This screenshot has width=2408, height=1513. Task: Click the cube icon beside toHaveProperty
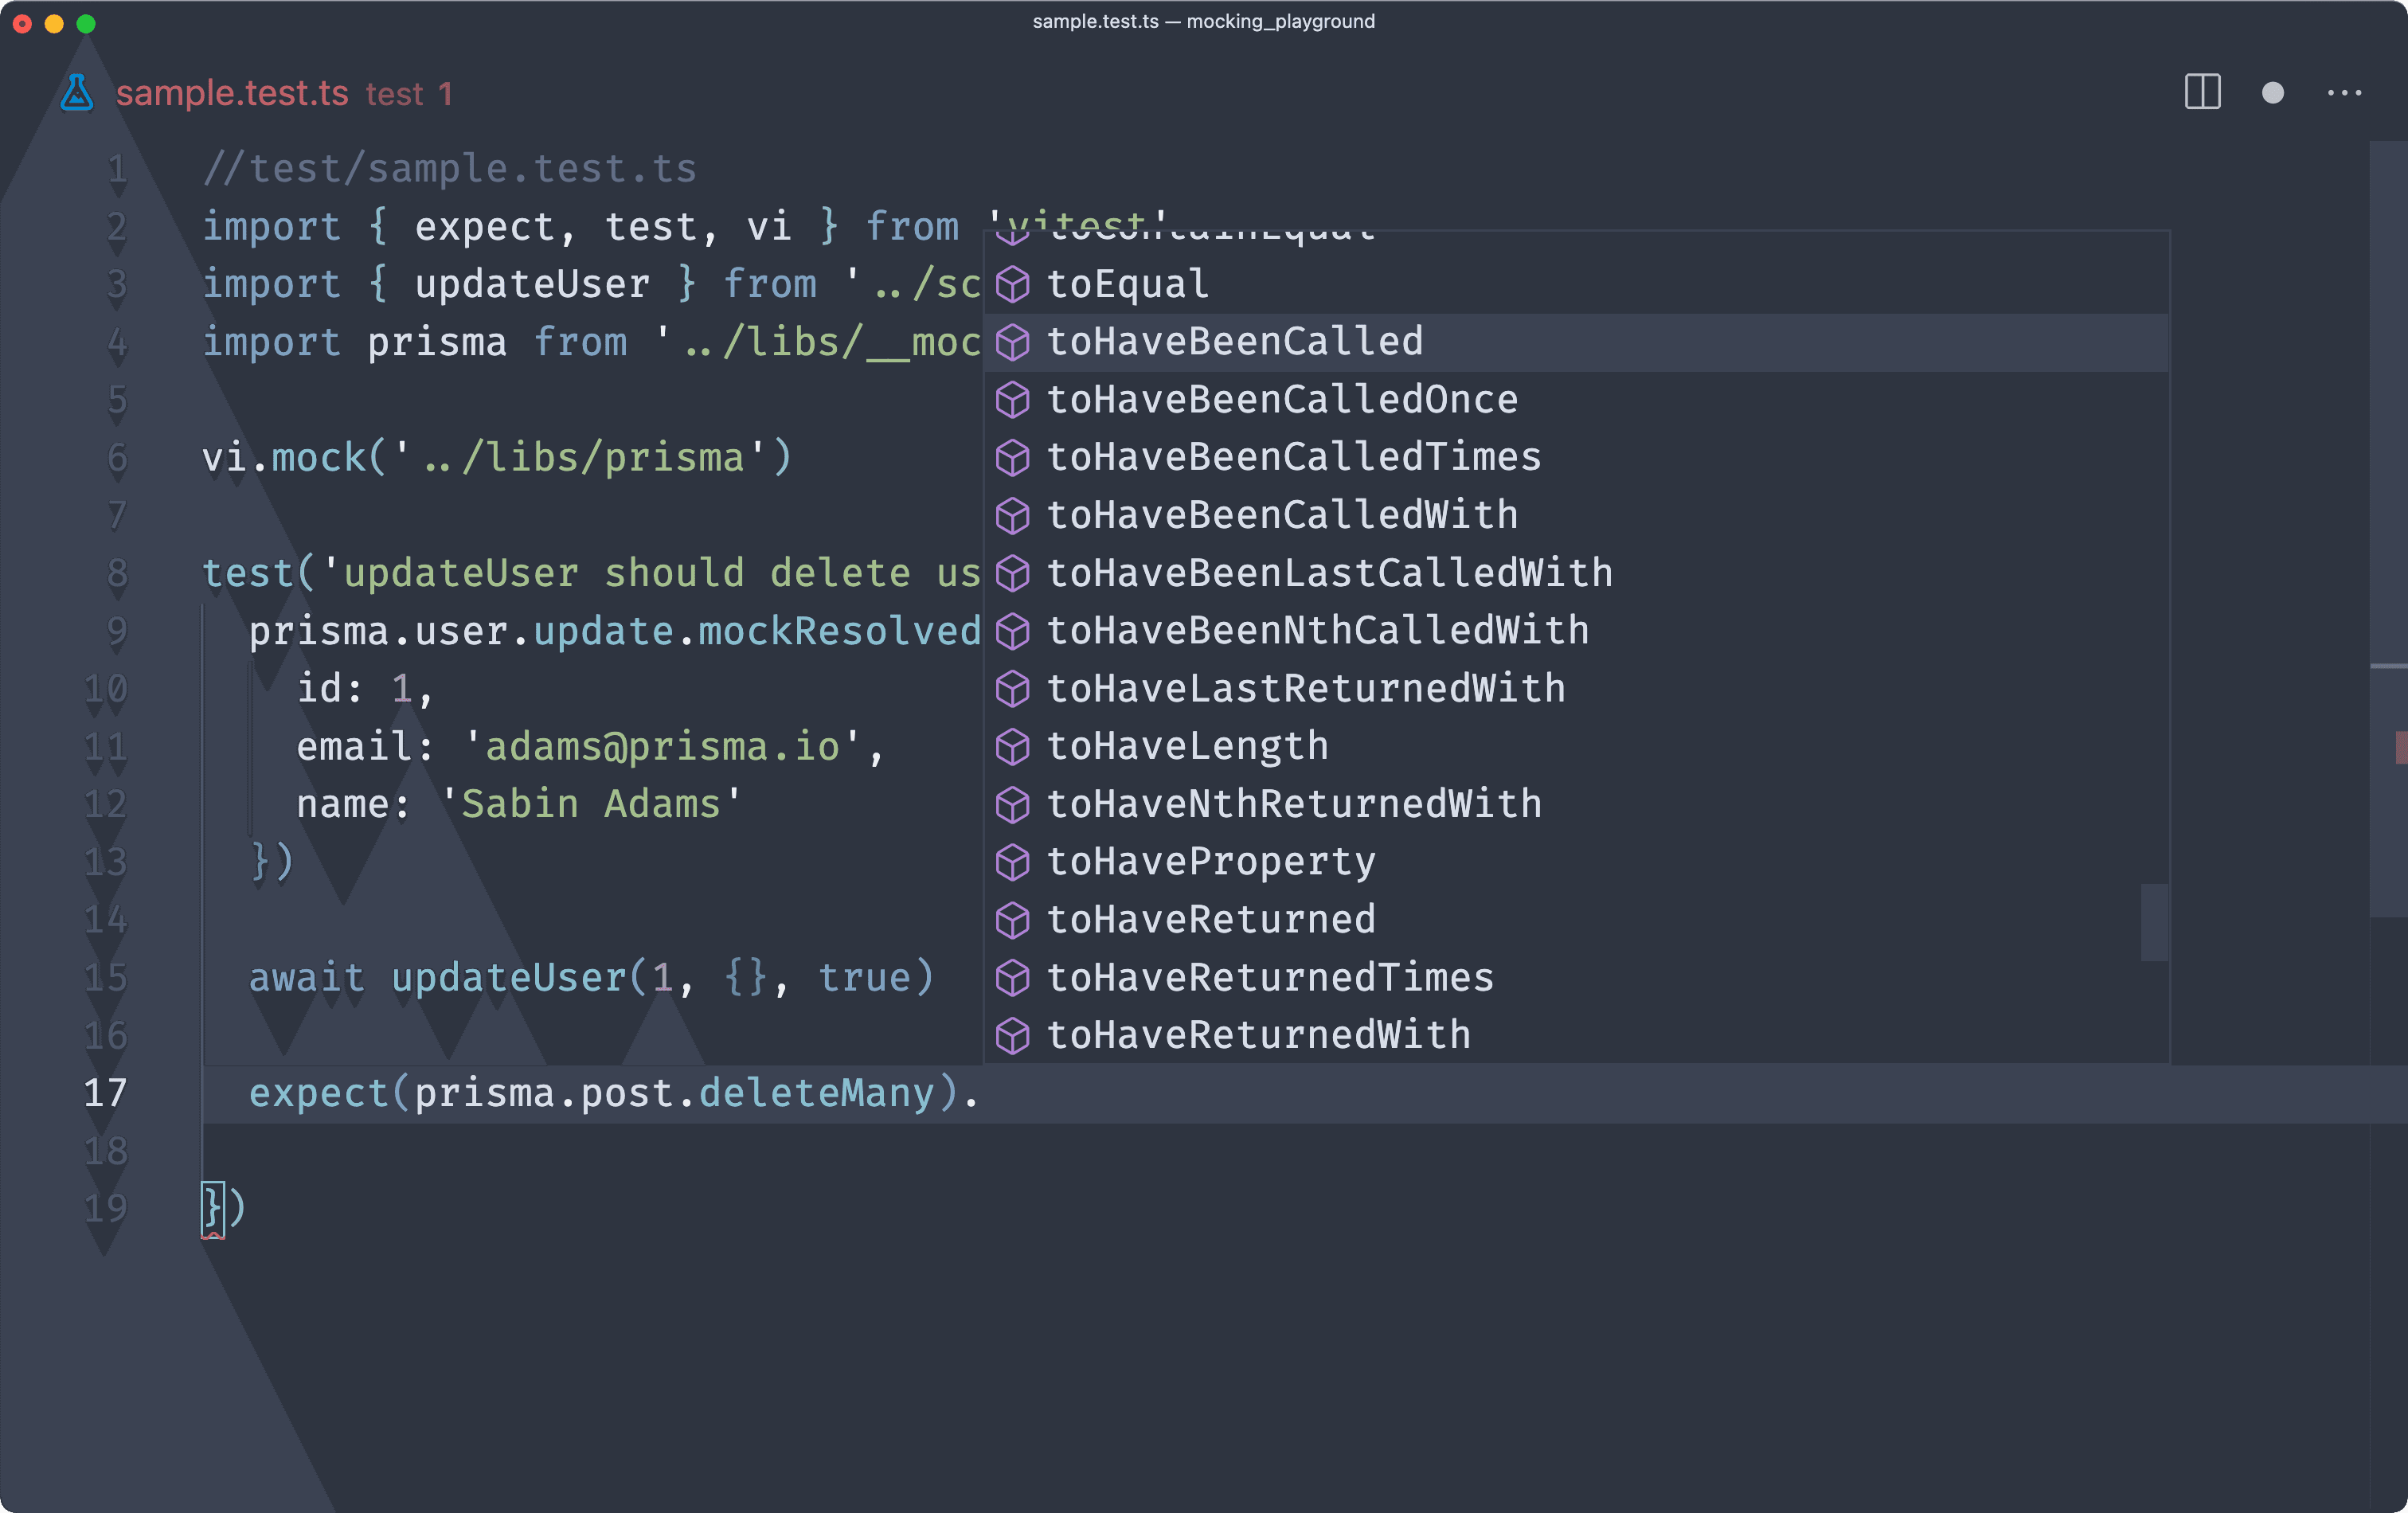coord(1013,862)
